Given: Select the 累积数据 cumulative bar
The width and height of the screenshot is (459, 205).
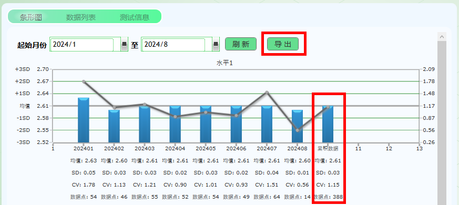Looking at the screenshot, I should 328,124.
